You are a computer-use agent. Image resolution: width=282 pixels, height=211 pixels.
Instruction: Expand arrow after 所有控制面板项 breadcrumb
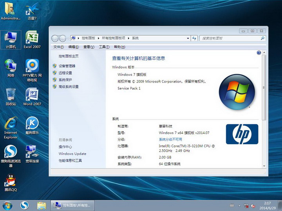point(128,38)
